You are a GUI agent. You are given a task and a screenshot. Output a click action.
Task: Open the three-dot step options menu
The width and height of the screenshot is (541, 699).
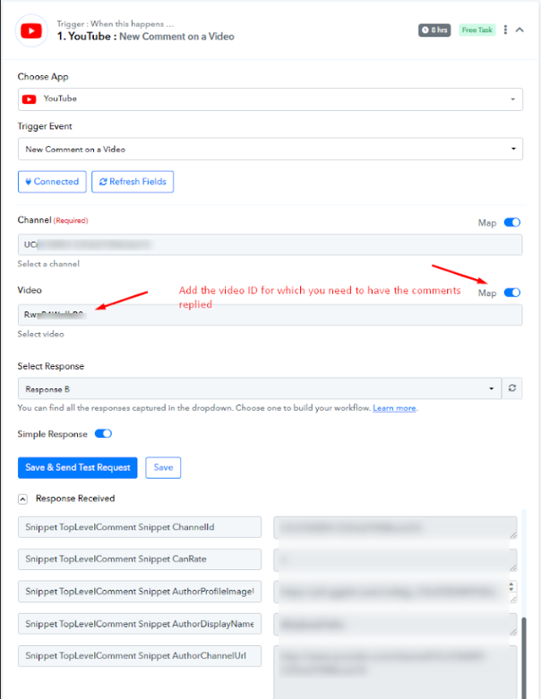(x=505, y=30)
